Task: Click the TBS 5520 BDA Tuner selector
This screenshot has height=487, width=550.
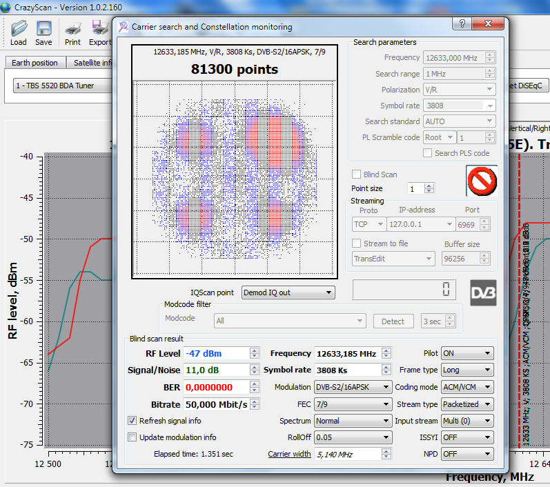Action: click(63, 86)
